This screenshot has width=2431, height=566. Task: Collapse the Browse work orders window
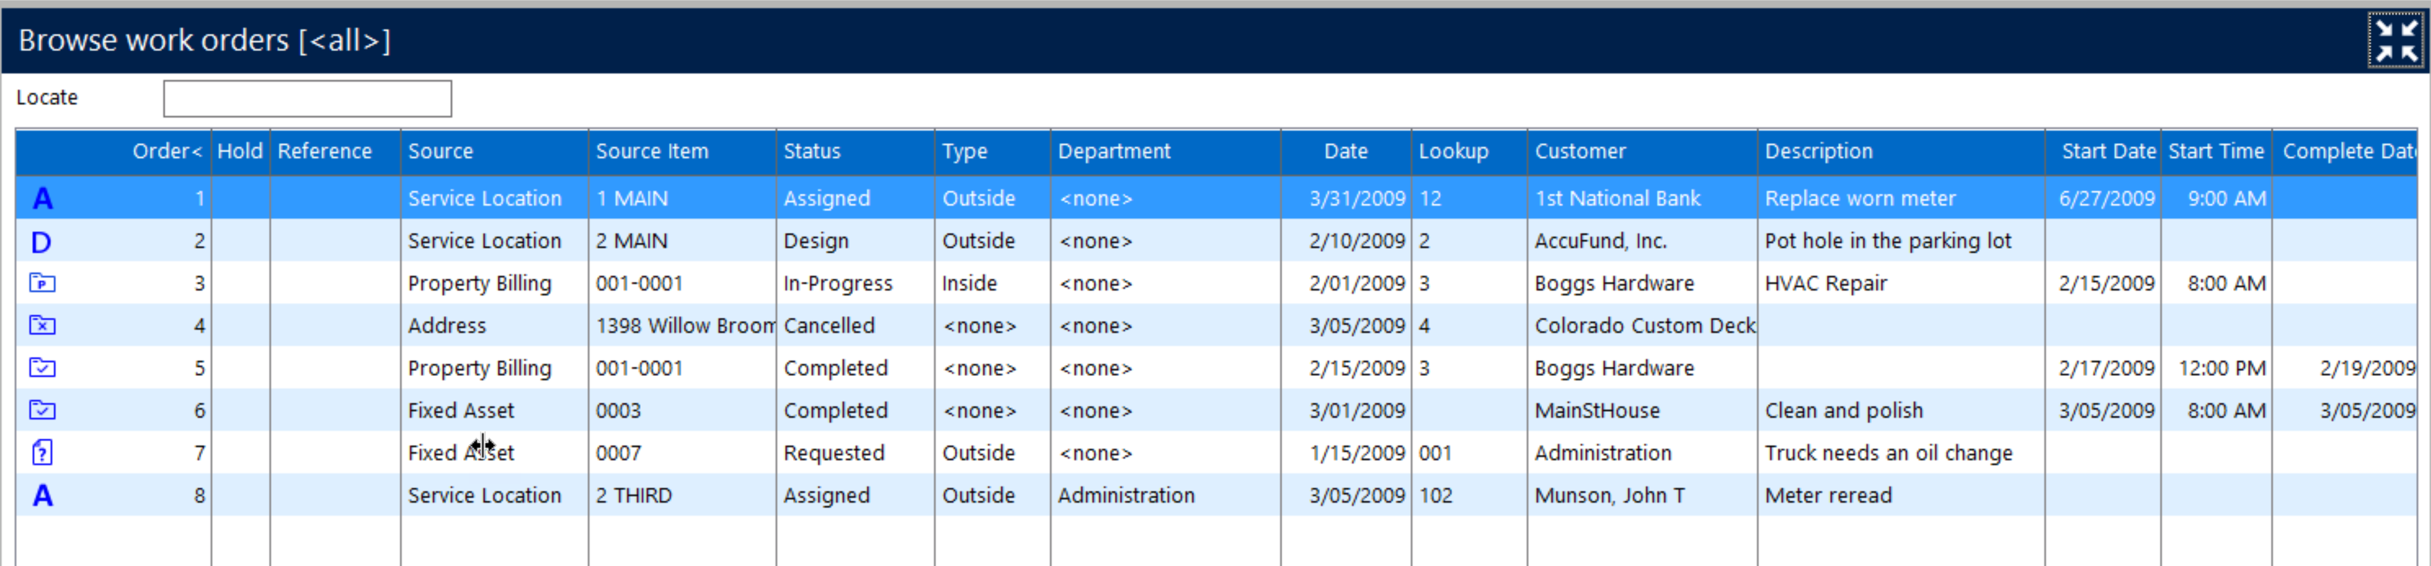2395,40
